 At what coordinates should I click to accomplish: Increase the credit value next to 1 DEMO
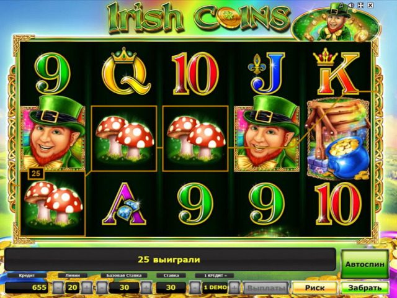pos(234,287)
